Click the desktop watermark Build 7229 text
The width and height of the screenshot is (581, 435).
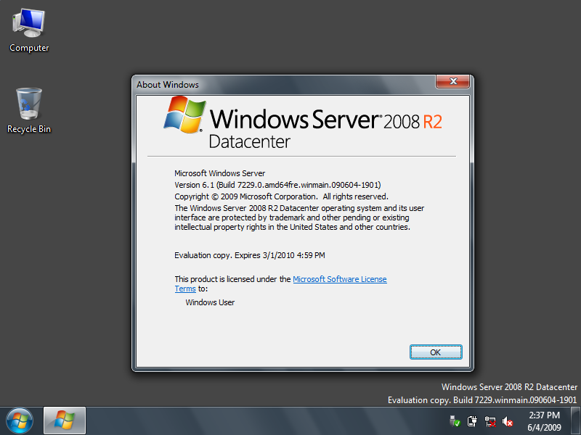pyautogui.click(x=482, y=400)
